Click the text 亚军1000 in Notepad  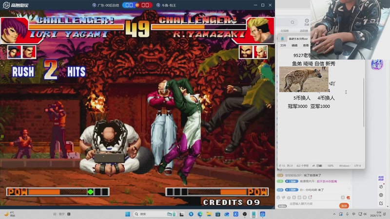(320, 106)
